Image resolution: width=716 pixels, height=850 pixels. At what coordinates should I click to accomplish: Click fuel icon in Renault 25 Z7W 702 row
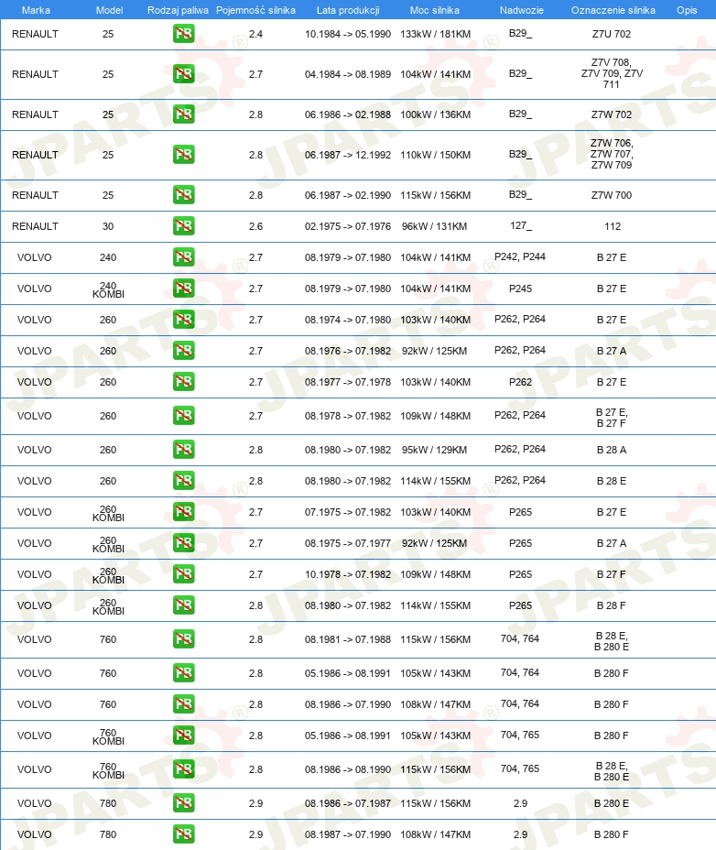click(x=184, y=114)
